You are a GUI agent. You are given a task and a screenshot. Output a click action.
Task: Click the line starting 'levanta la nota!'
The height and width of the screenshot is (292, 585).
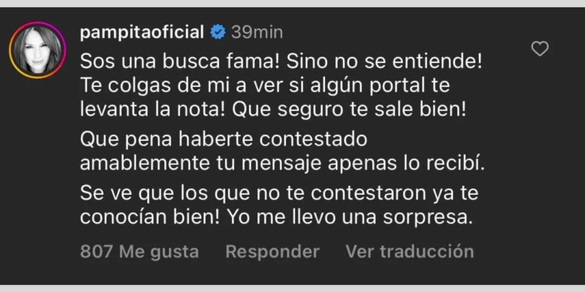click(273, 110)
